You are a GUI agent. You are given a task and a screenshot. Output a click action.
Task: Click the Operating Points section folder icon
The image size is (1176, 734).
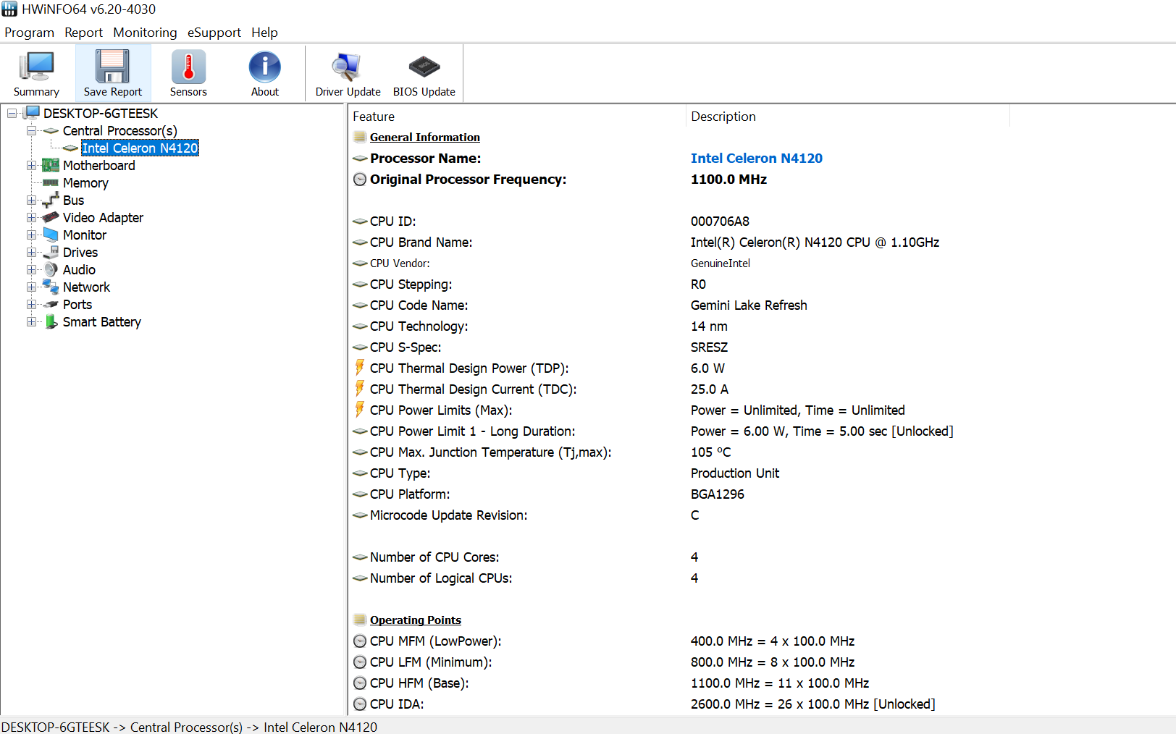point(360,620)
